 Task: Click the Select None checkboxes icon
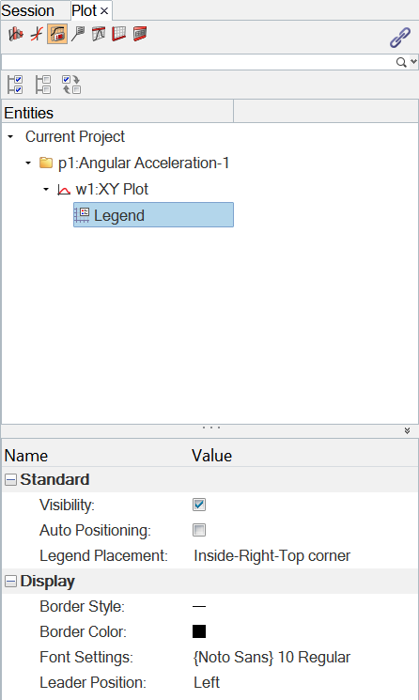click(43, 85)
